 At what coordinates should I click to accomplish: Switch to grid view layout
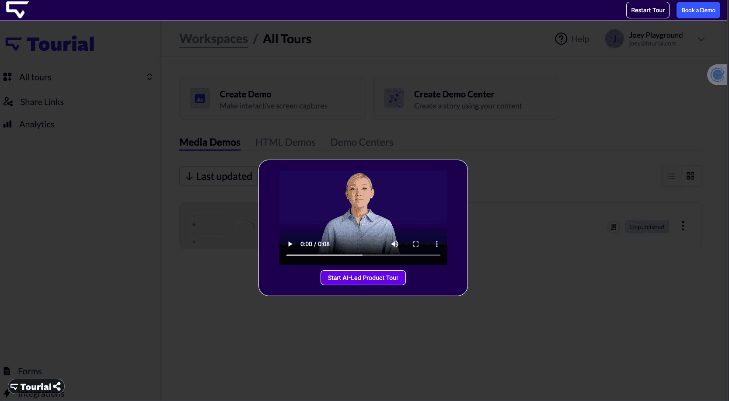pos(691,176)
